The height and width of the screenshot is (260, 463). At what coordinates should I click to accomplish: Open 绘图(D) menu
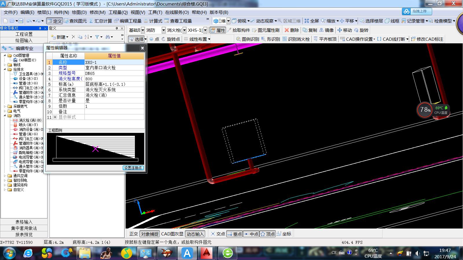[x=79, y=12]
